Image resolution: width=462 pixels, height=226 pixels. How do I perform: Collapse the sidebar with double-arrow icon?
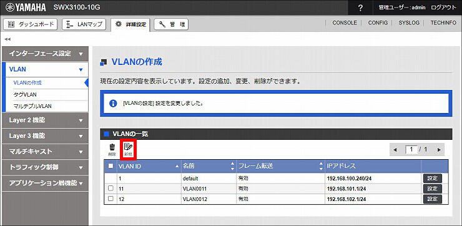point(7,39)
